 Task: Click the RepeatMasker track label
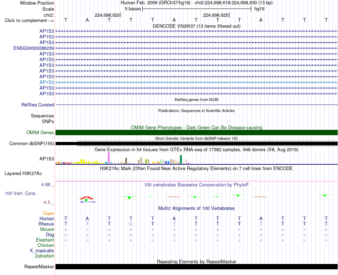tap(39, 267)
